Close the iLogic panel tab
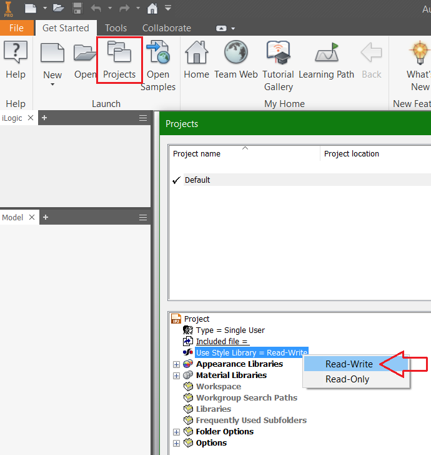Screen dimensions: 431x455 coord(31,118)
